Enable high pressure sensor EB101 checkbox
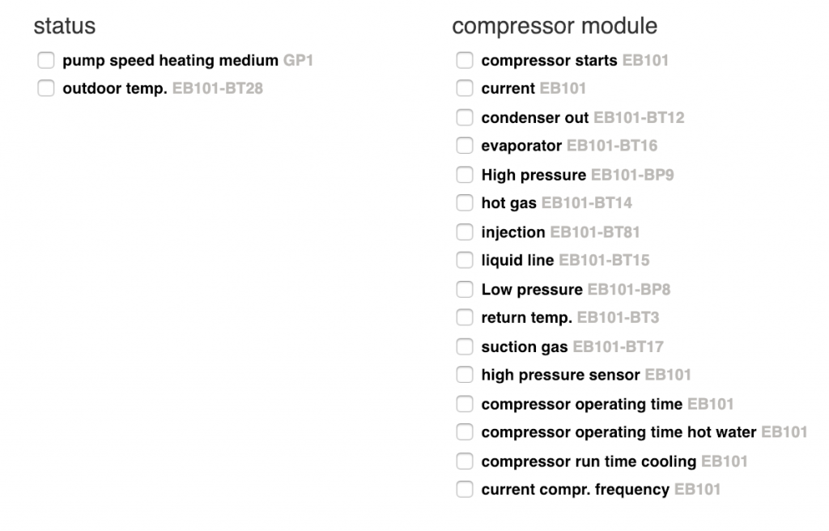829x531 pixels. click(465, 376)
